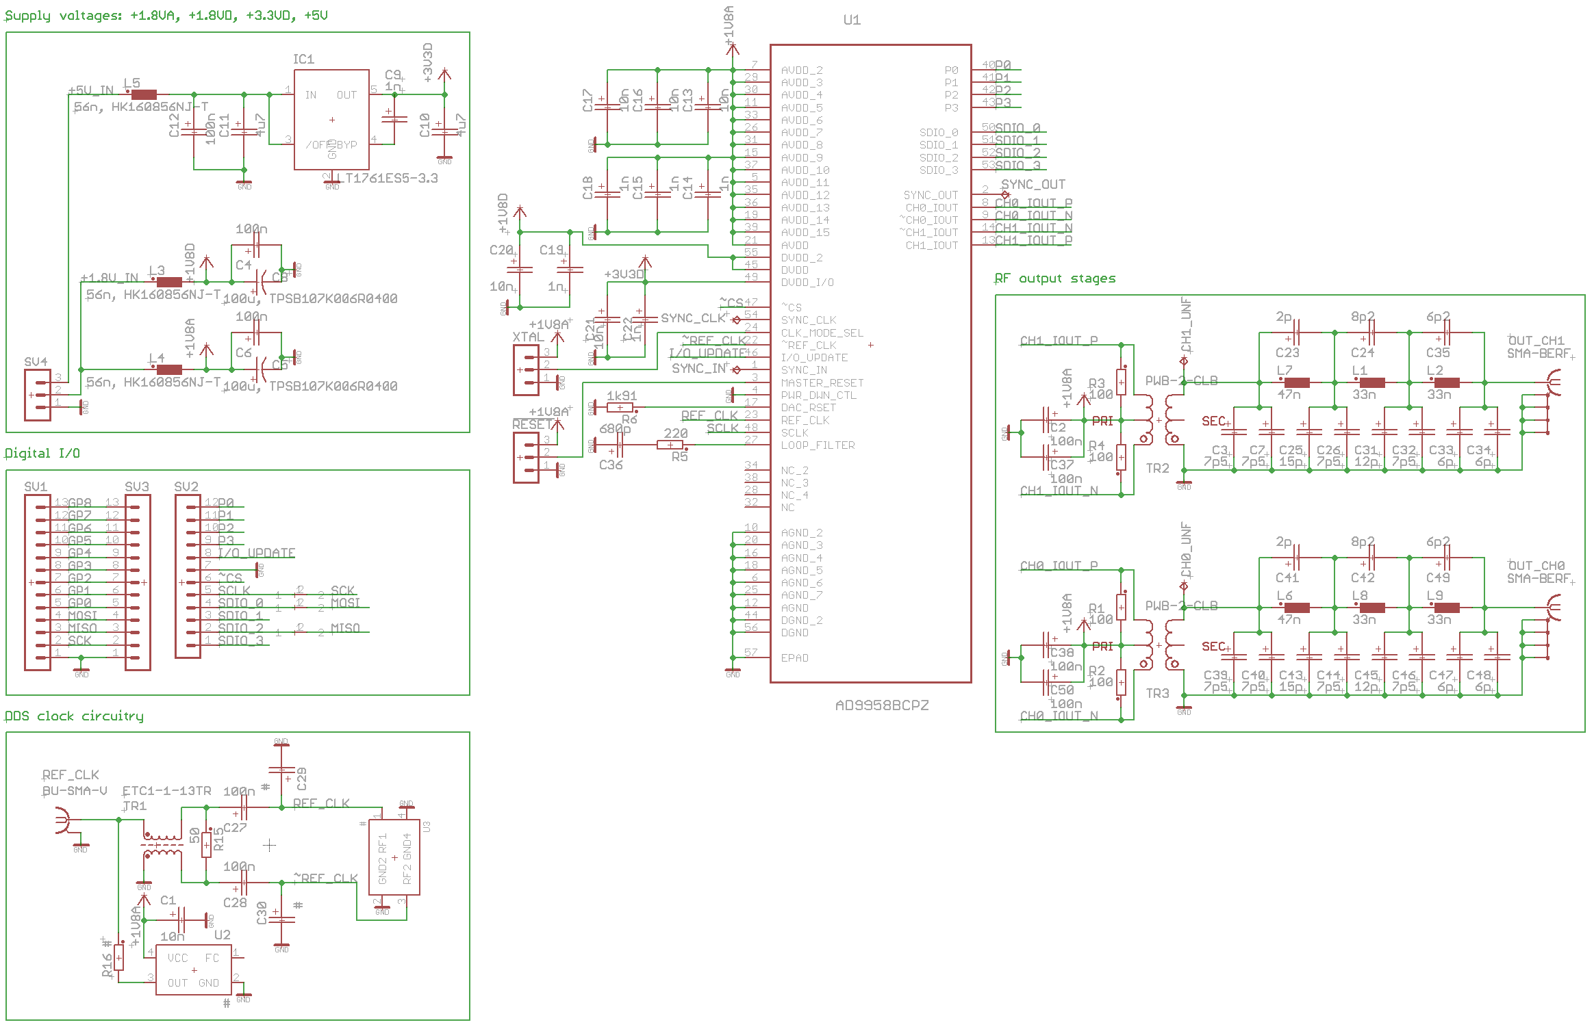The height and width of the screenshot is (1029, 1594).
Task: Select the SV4 connector label
Action: tap(36, 361)
